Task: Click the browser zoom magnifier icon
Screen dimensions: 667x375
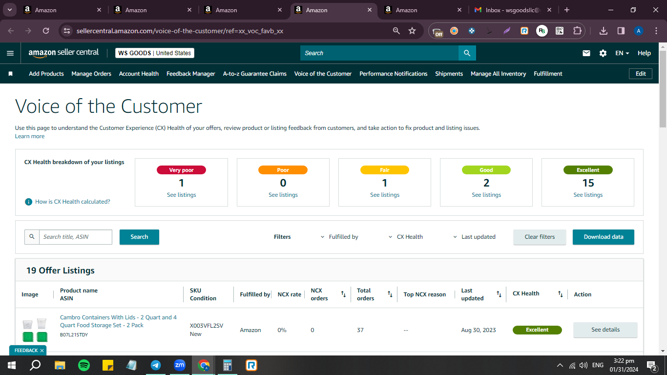Action: coord(396,31)
